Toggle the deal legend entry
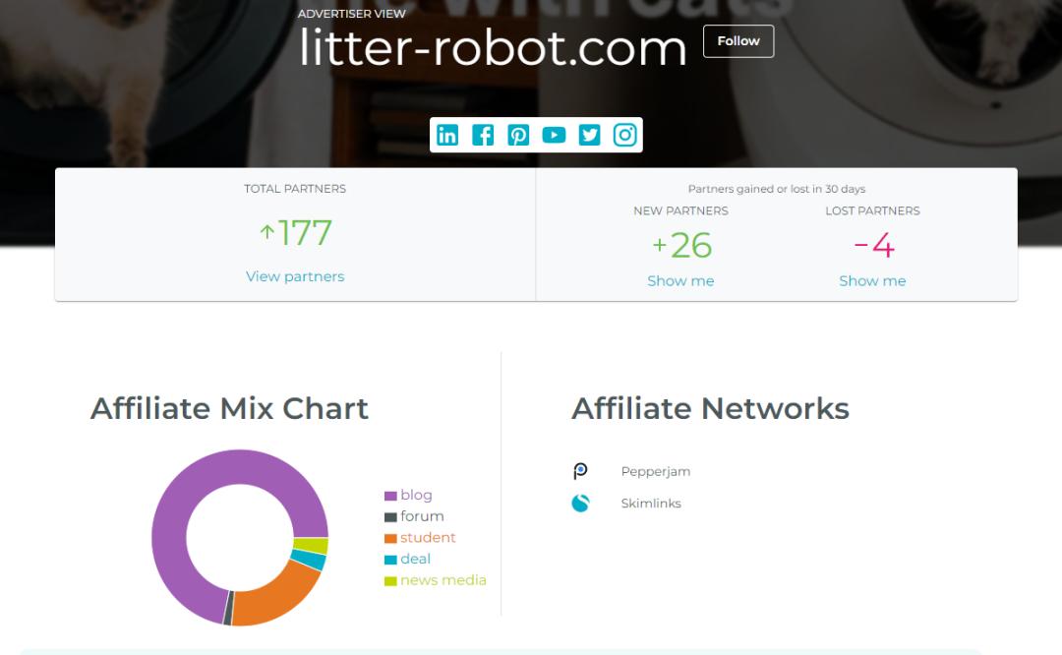Image resolution: width=1062 pixels, height=655 pixels. 407,559
